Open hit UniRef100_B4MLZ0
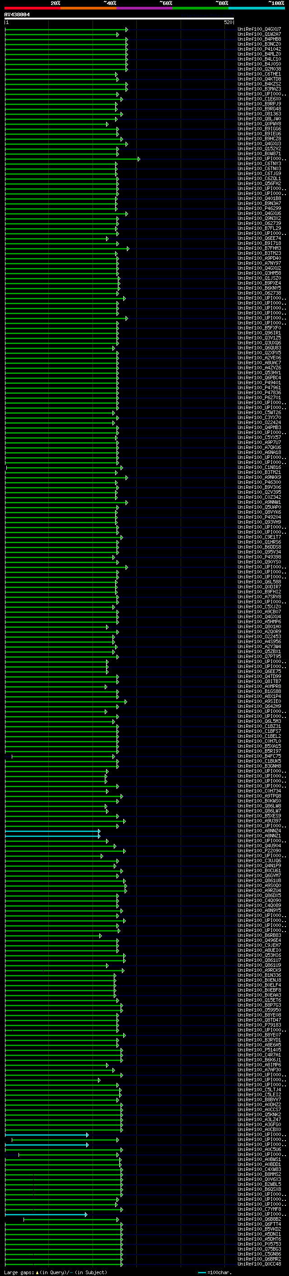Viewport: 289px width, 1276px height. [x=259, y=54]
